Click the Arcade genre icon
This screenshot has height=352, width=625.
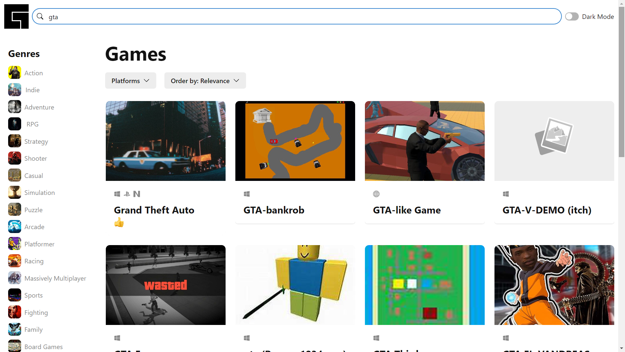pyautogui.click(x=15, y=227)
